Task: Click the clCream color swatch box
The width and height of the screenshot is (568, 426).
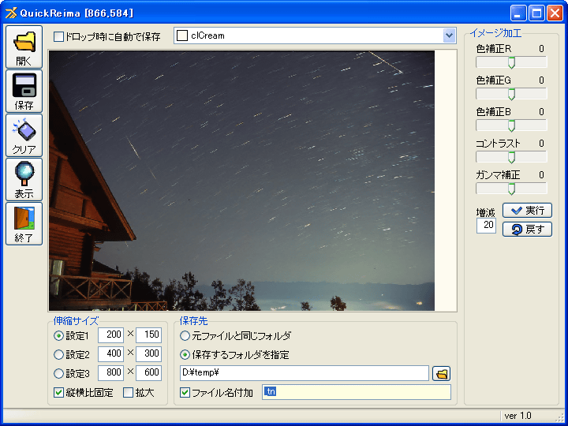Action: click(182, 35)
